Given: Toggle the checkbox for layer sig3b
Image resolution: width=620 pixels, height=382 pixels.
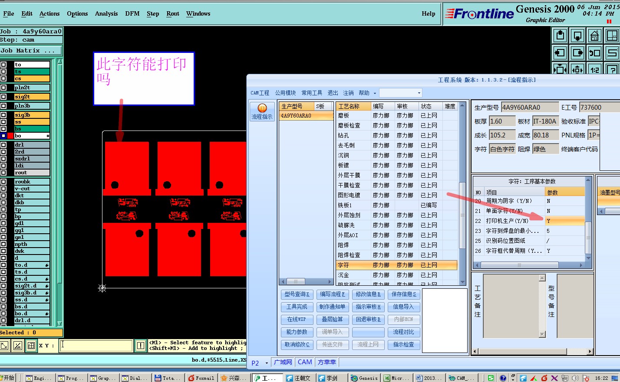Looking at the screenshot, I should pyautogui.click(x=3, y=115).
